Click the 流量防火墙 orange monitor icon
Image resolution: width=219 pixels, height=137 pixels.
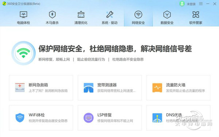pos(157,88)
